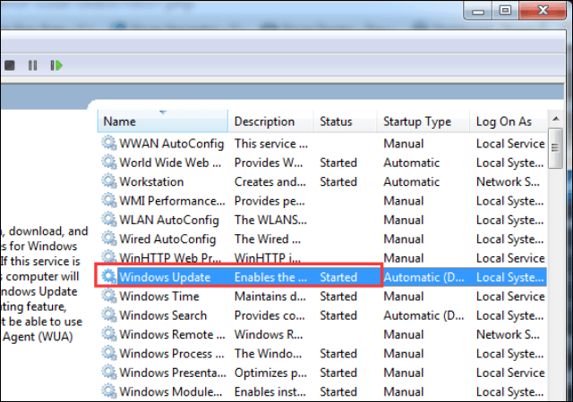Close the Services window
This screenshot has width=573, height=402.
pos(543,10)
